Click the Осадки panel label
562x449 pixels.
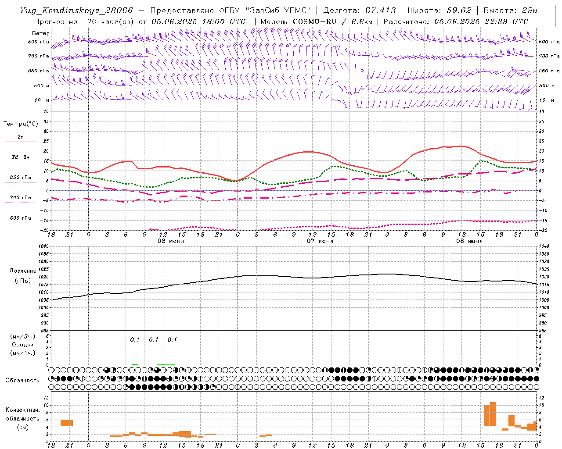[22, 345]
